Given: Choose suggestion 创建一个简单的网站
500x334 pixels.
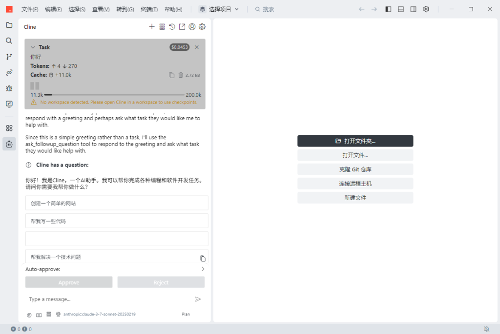Looking at the screenshot, I should click(117, 203).
